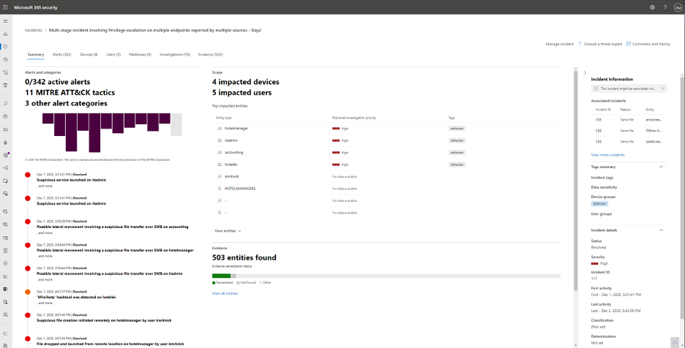685x348 pixels.
Task: Expand the View entities dropdown
Action: pos(228,230)
